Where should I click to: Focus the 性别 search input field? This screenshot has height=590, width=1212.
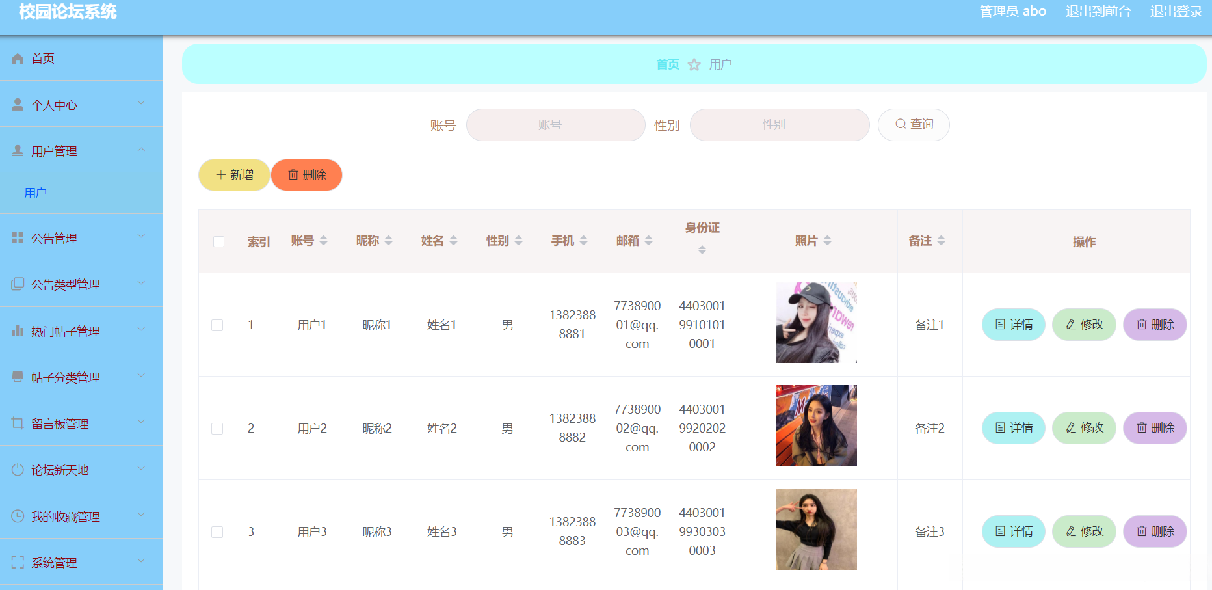coord(780,125)
